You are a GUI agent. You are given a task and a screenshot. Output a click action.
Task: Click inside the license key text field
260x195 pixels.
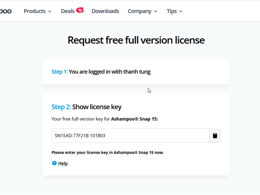coord(130,136)
